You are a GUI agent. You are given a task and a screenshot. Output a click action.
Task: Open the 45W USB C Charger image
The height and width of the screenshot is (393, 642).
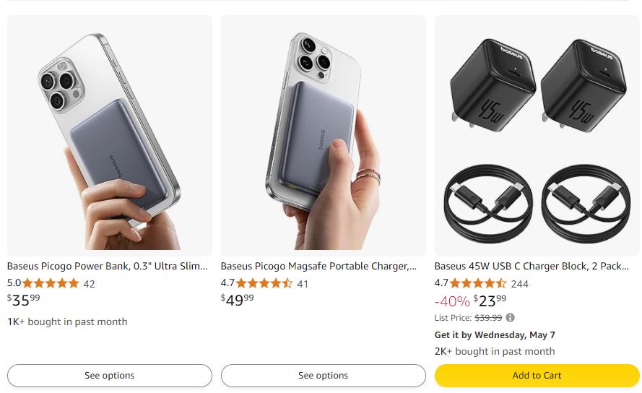click(537, 136)
